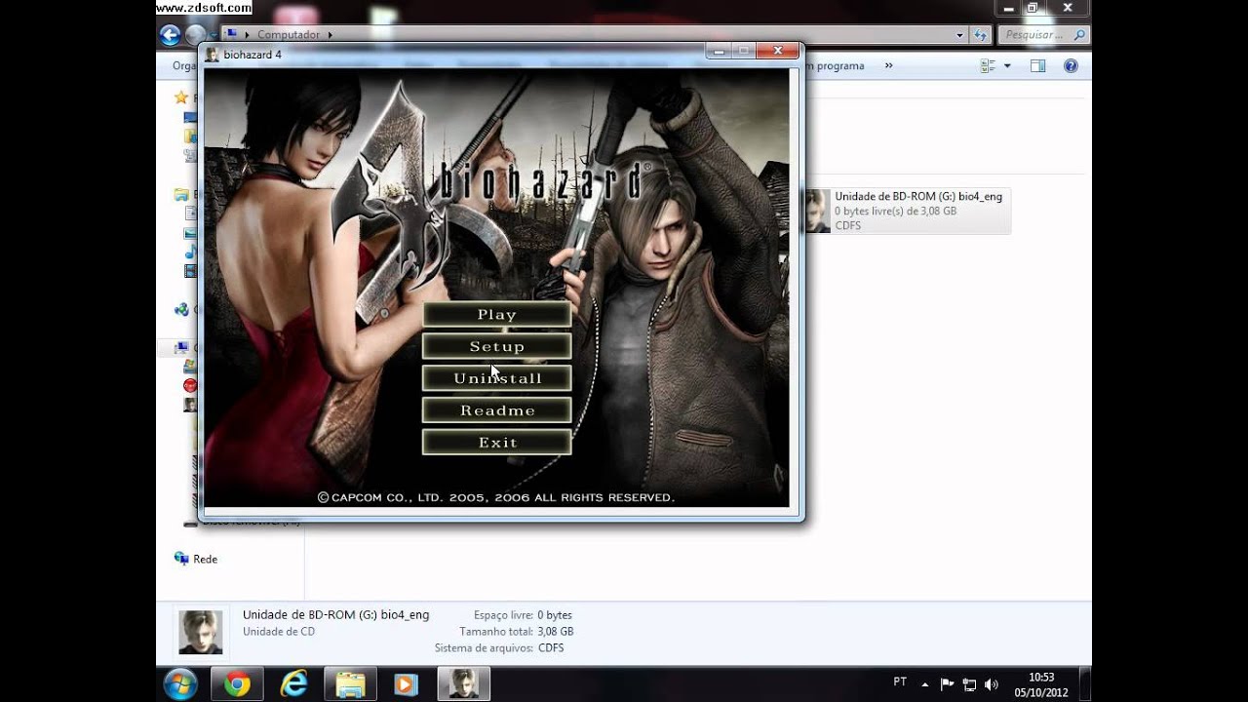Open Internet Explorer from taskbar
This screenshot has height=702, width=1248.
click(x=293, y=684)
